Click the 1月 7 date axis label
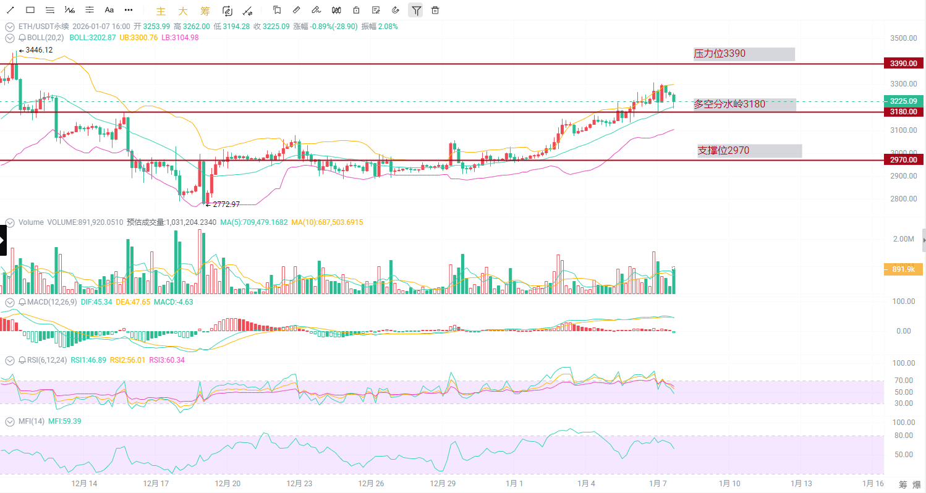The image size is (926, 493). 656,484
